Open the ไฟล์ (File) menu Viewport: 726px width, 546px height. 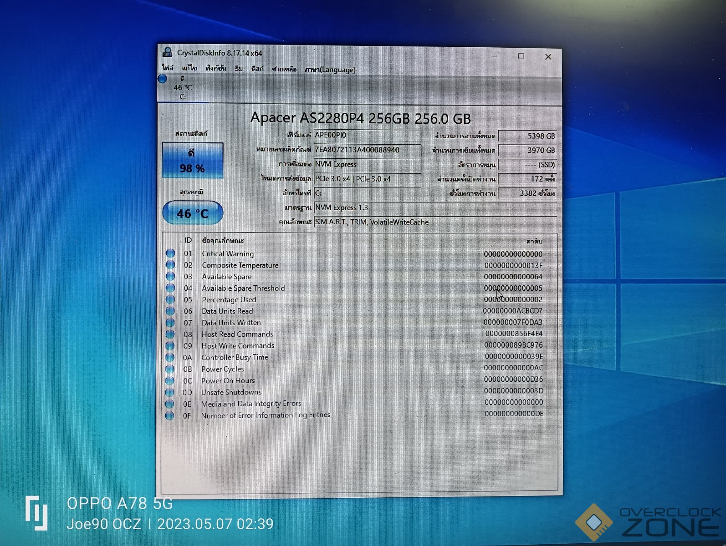(168, 67)
